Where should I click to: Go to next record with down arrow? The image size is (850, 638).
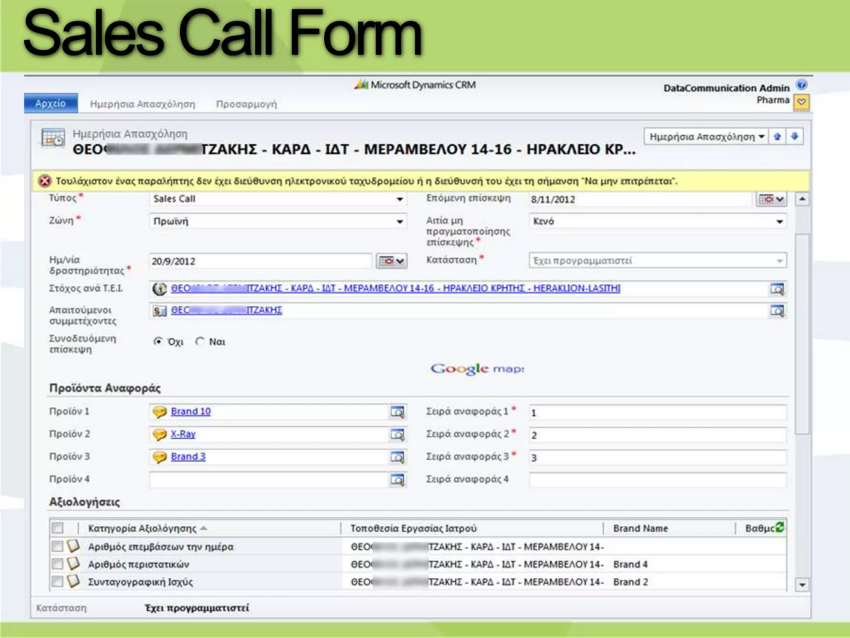(x=794, y=137)
